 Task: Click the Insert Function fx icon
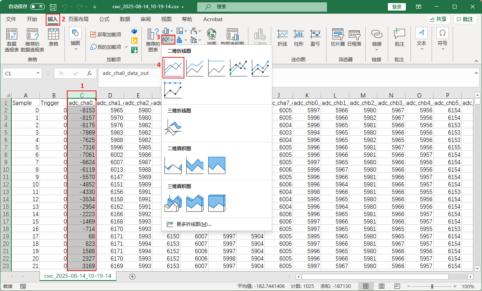click(89, 73)
